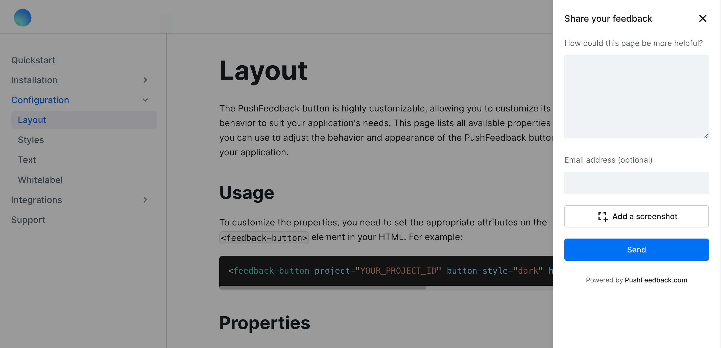Collapse the Configuration section
This screenshot has width=721, height=348.
click(145, 100)
